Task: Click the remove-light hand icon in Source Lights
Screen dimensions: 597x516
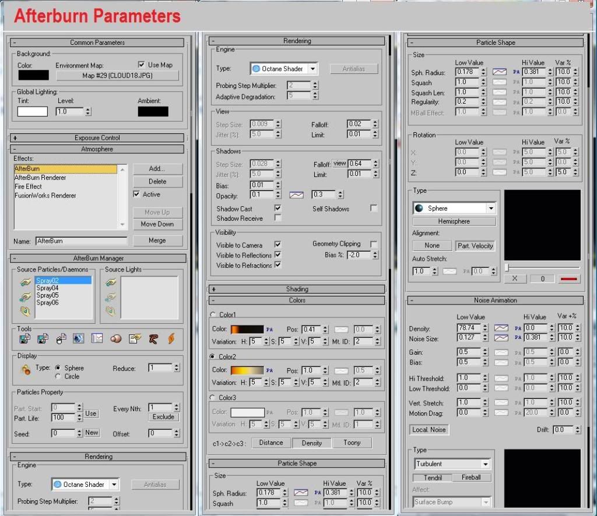Action: click(x=111, y=312)
